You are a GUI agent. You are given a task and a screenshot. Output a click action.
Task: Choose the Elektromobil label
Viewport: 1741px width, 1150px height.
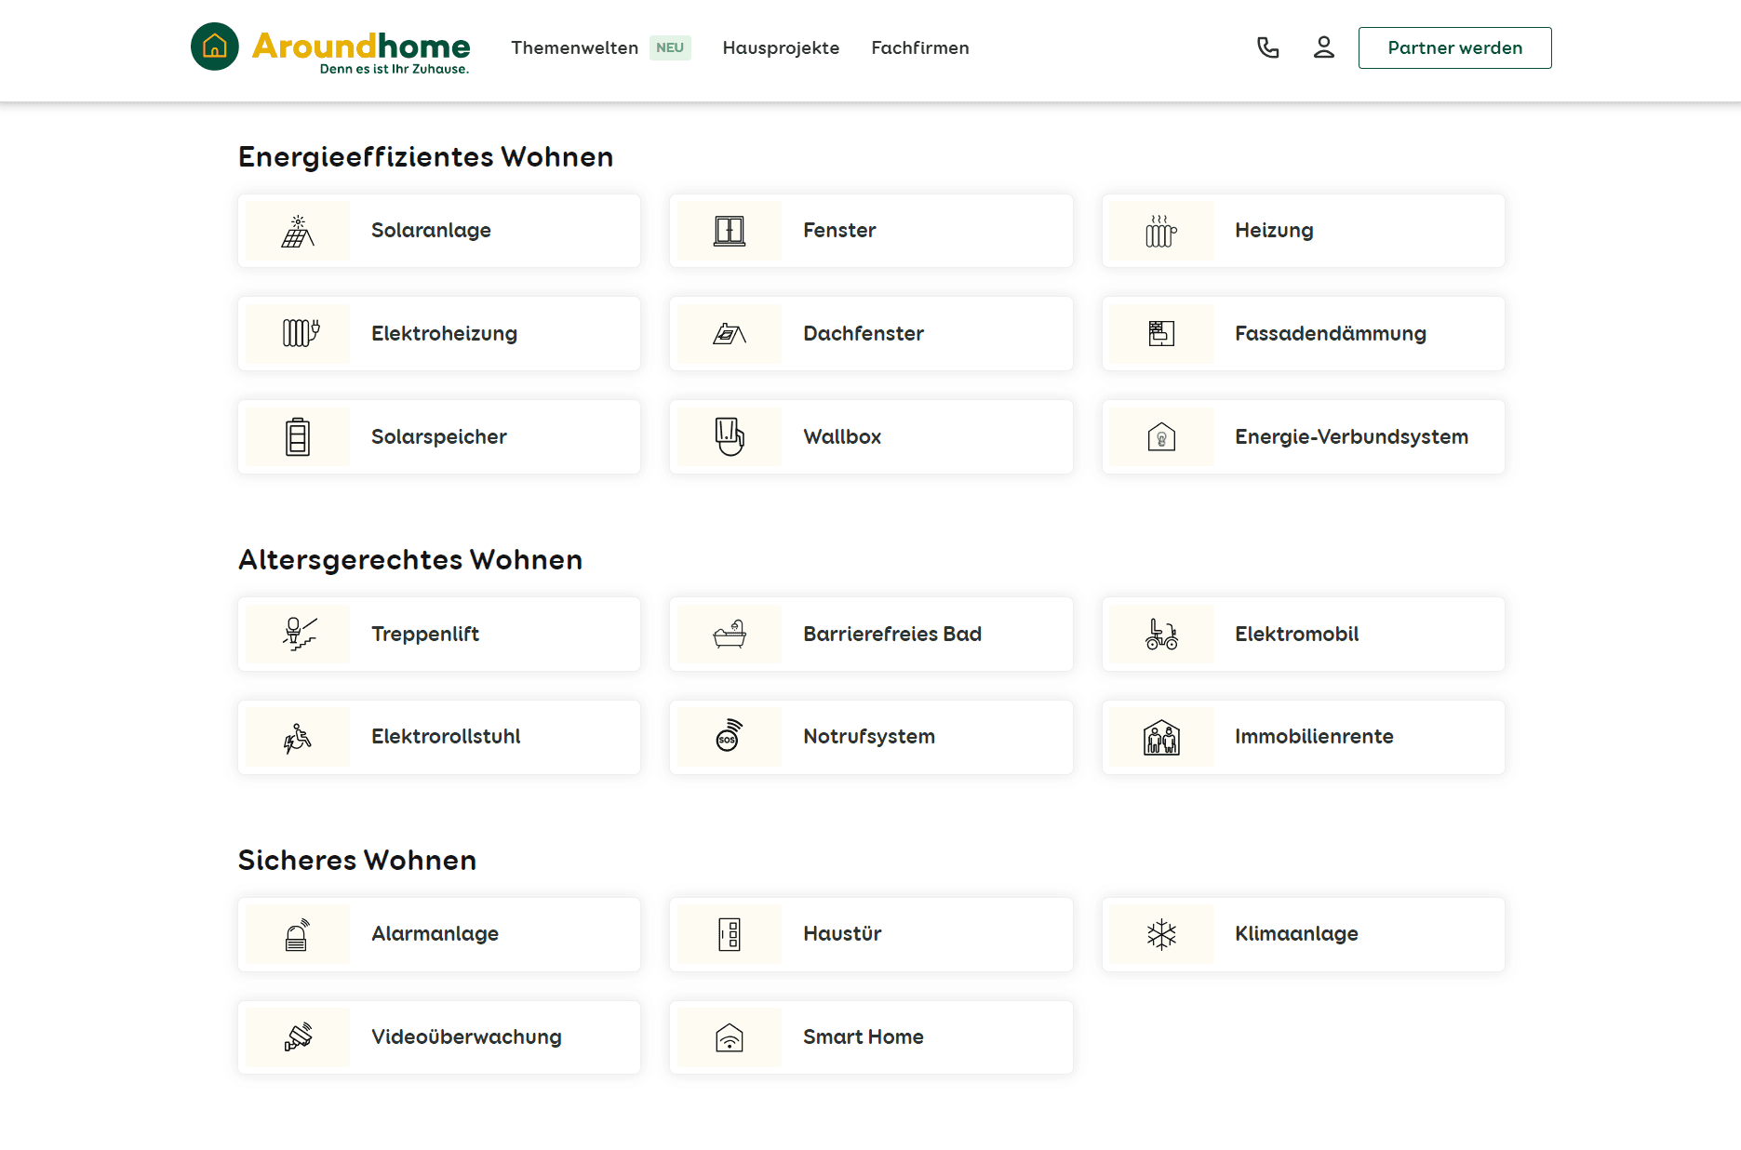tap(1296, 634)
